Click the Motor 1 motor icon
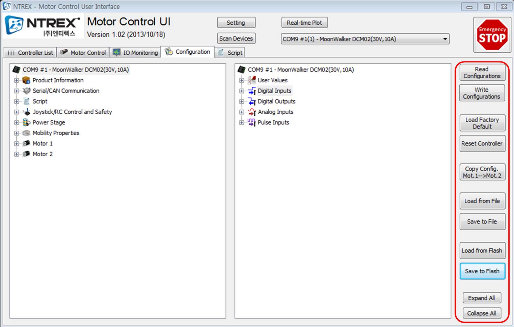The width and height of the screenshot is (514, 327). click(x=26, y=143)
